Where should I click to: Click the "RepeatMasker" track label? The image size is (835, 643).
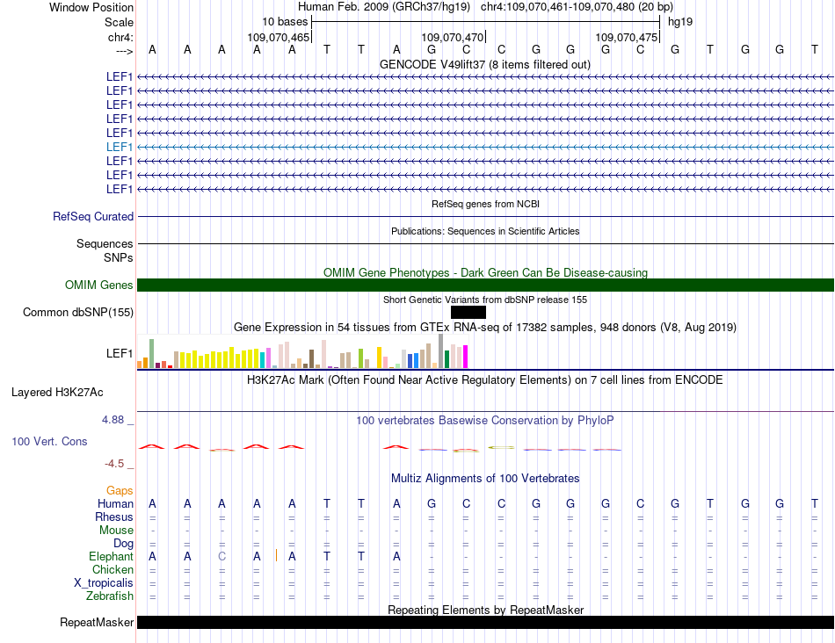point(97,622)
